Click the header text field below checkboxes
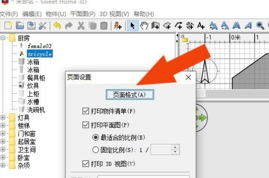This screenshot has width=269, height=178. click(143, 177)
